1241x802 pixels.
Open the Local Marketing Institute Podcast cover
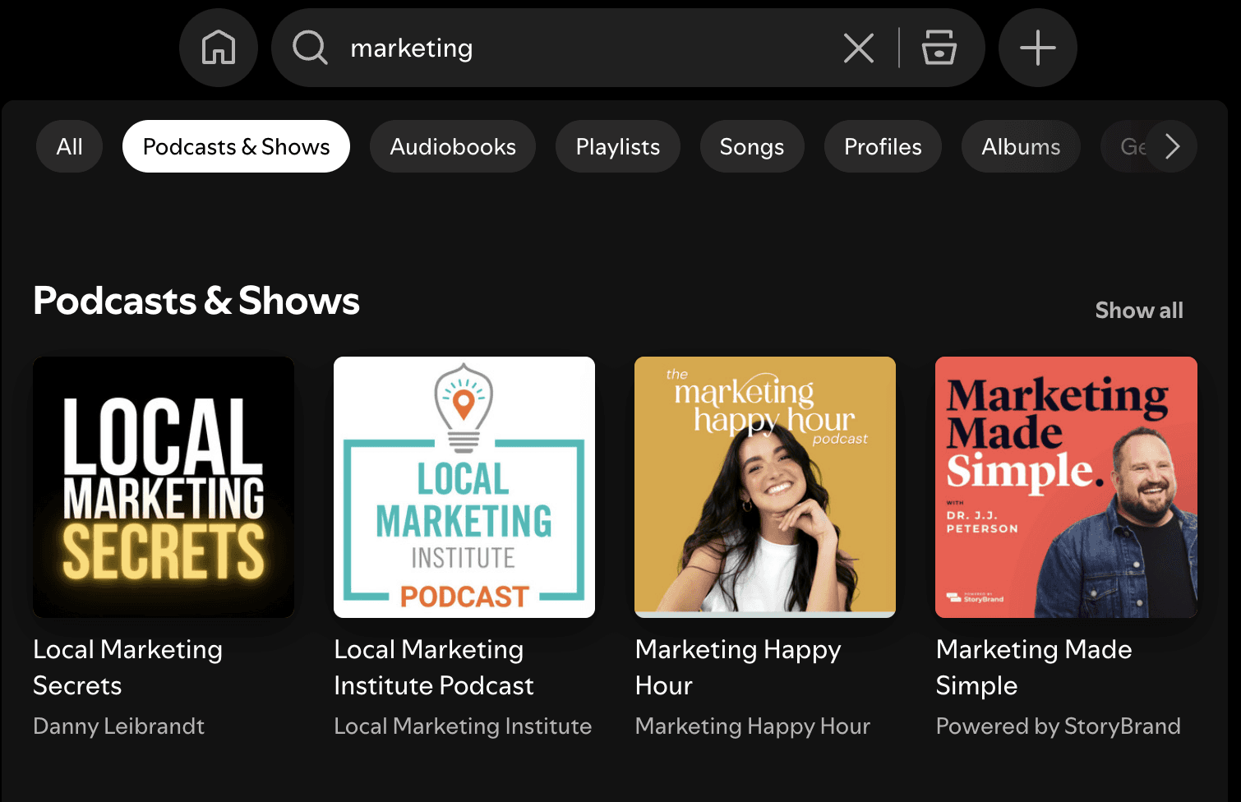[x=464, y=486]
